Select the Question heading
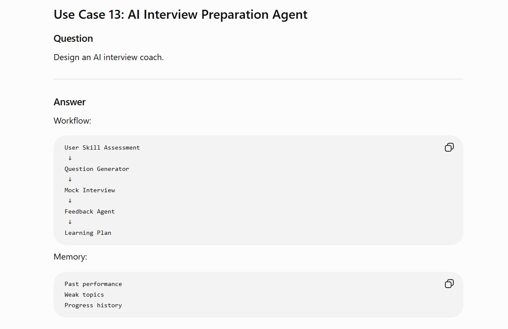This screenshot has height=329, width=508. point(73,38)
